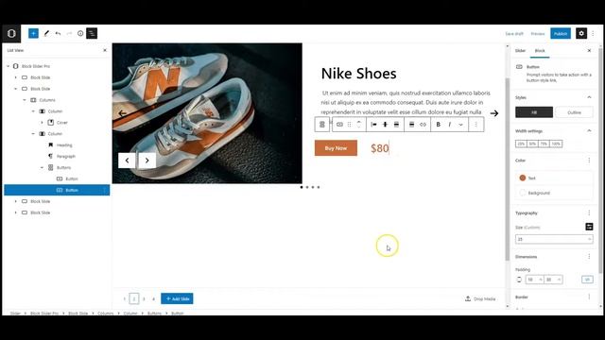This screenshot has width=605, height=340.
Task: Expand the first Block Slide item
Action: pos(16,77)
